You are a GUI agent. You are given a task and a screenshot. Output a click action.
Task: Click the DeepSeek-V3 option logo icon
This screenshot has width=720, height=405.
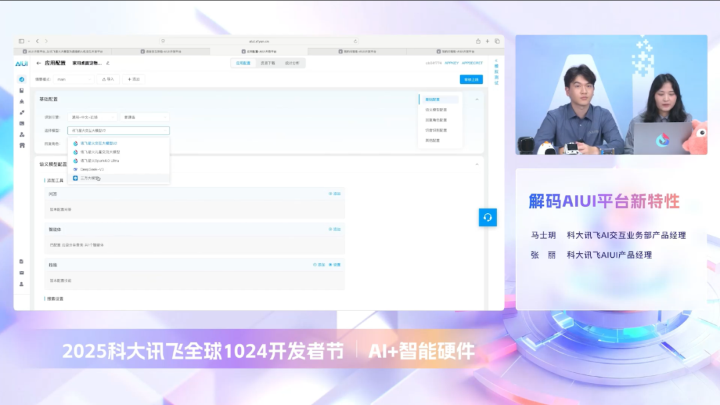(x=75, y=169)
